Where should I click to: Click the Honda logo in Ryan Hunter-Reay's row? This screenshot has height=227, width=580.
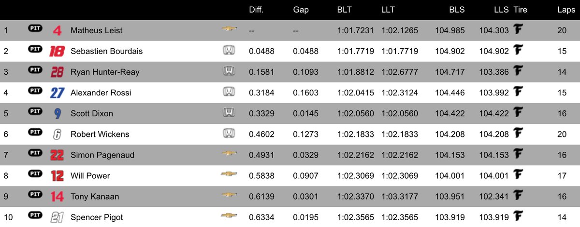point(229,72)
